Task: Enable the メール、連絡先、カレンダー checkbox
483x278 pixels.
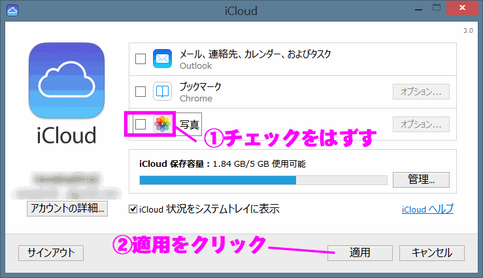Action: click(x=140, y=59)
